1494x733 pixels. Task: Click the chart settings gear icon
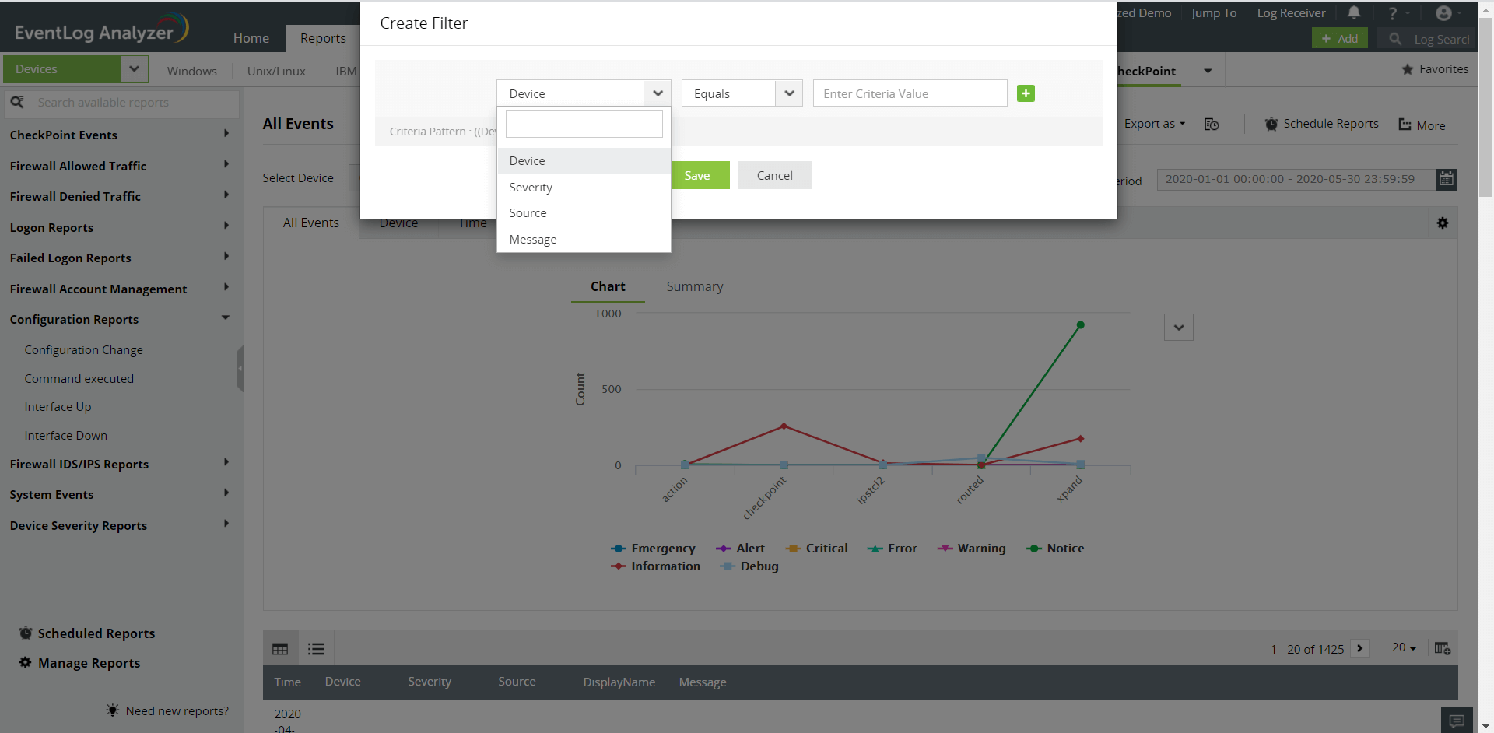click(1443, 223)
